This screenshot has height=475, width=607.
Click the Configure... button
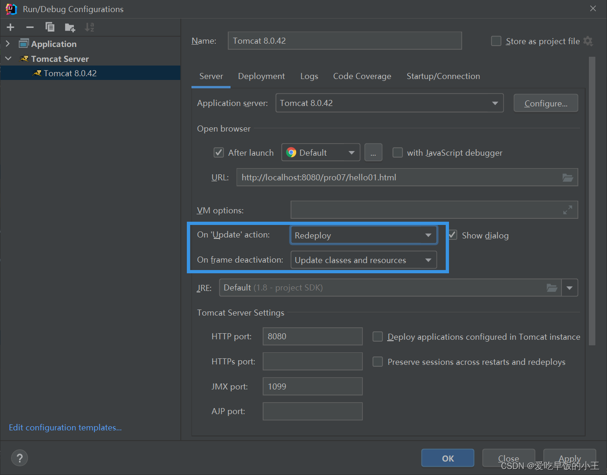546,103
